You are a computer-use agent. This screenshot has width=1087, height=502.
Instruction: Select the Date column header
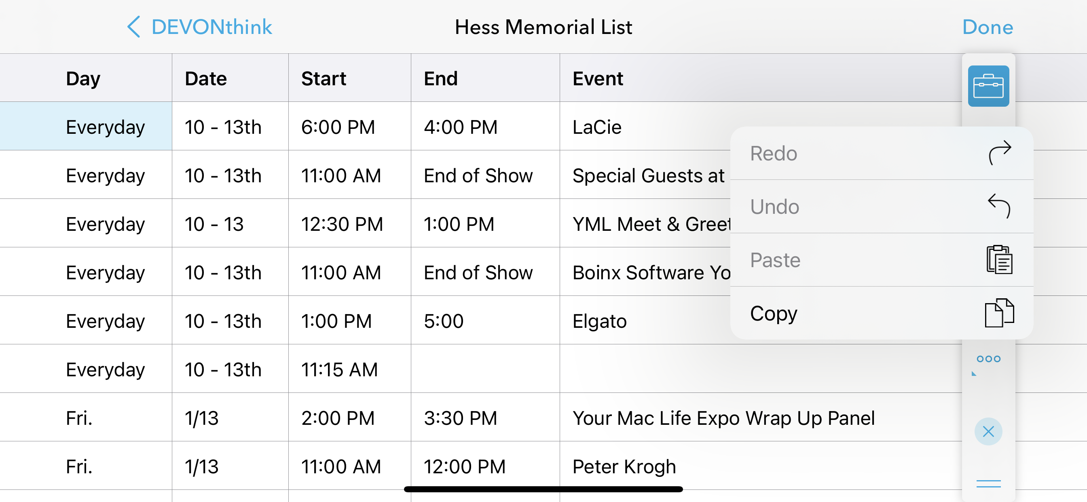tap(230, 78)
